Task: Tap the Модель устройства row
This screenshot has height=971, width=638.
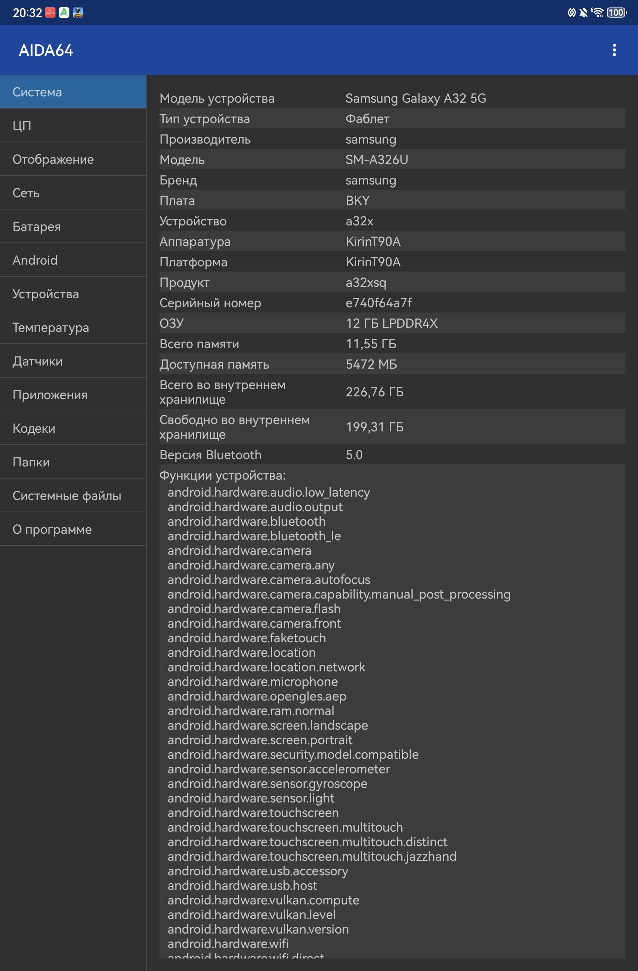Action: coord(392,98)
